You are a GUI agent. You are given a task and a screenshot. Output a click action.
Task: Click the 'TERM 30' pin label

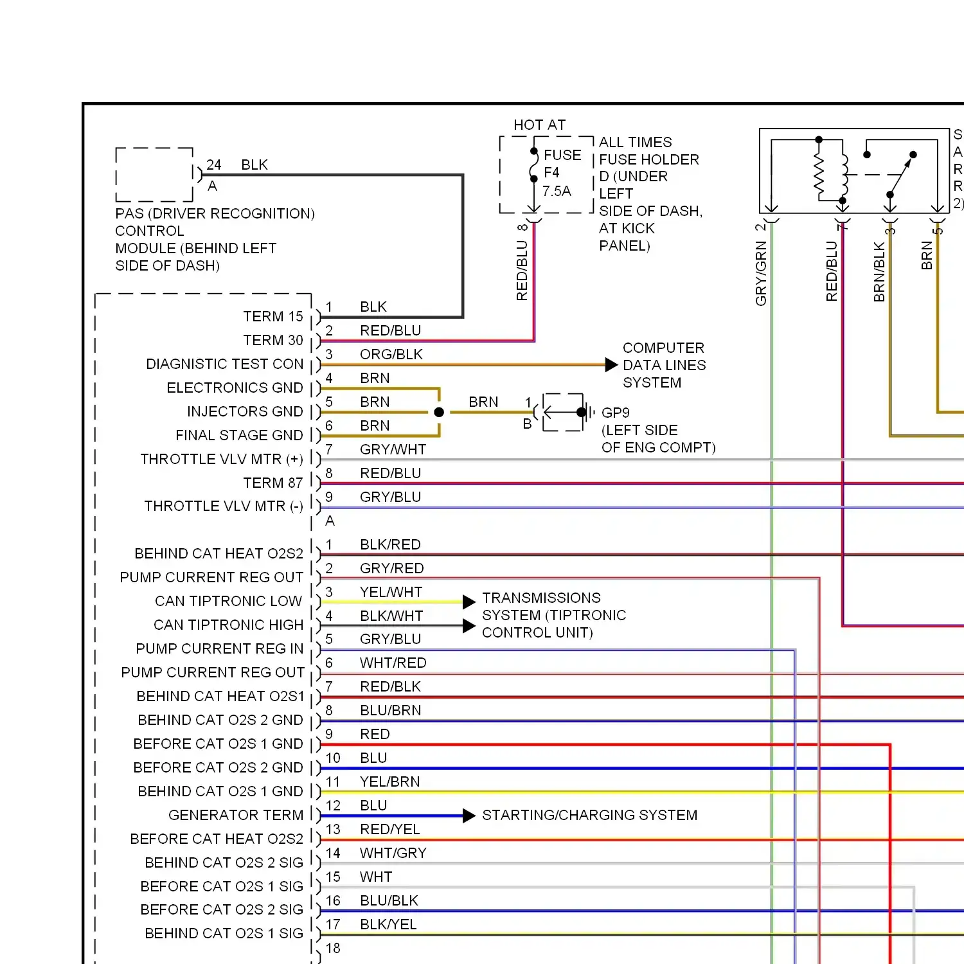[273, 341]
